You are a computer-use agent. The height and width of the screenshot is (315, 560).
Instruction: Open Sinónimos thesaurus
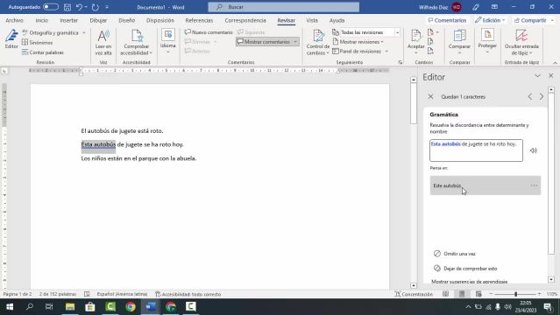(37, 43)
